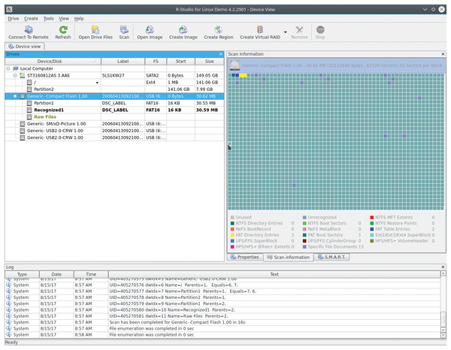Close the Scan Information panel
The width and height of the screenshot is (451, 350).
(x=443, y=54)
